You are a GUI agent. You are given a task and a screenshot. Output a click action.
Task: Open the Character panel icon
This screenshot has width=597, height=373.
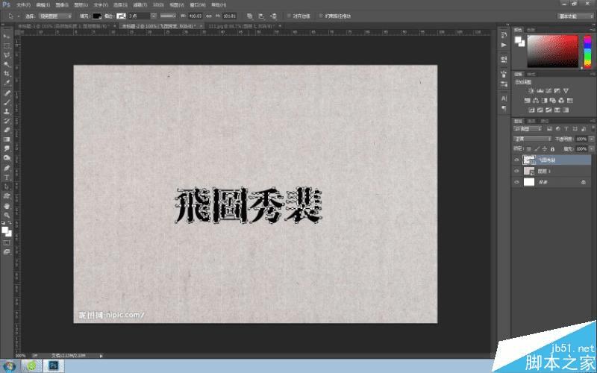pyautogui.click(x=504, y=98)
